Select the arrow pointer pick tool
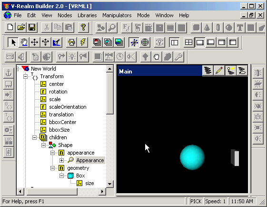 (13, 42)
